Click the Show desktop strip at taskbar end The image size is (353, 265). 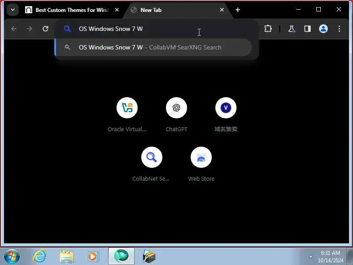coord(350,257)
